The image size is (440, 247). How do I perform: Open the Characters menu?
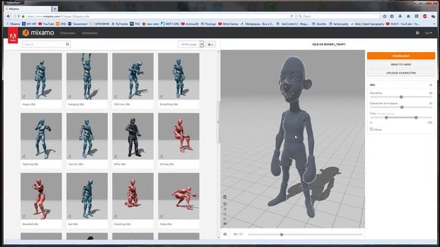(x=67, y=33)
